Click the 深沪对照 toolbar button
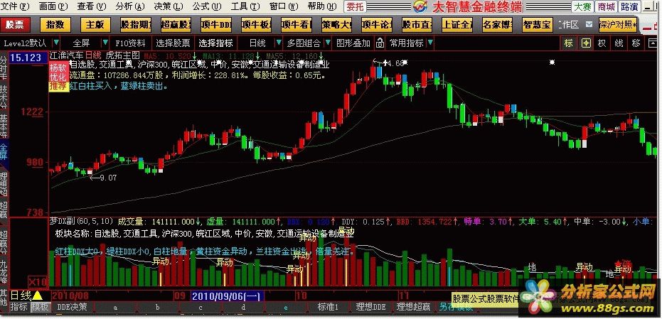662x319 pixels. tap(618, 24)
